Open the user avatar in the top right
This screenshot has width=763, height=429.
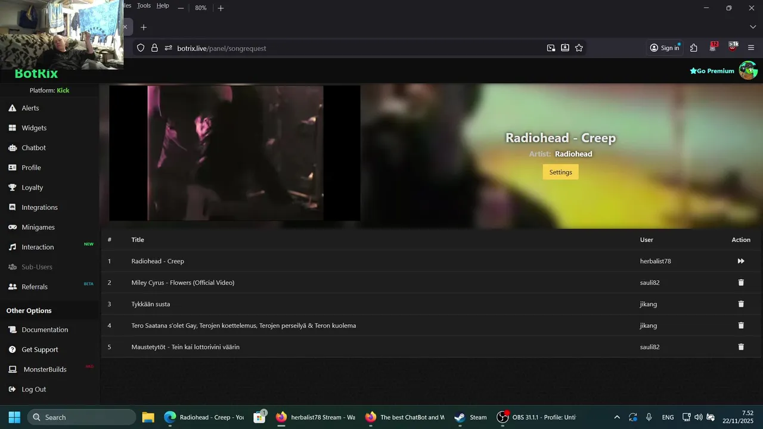pyautogui.click(x=748, y=70)
